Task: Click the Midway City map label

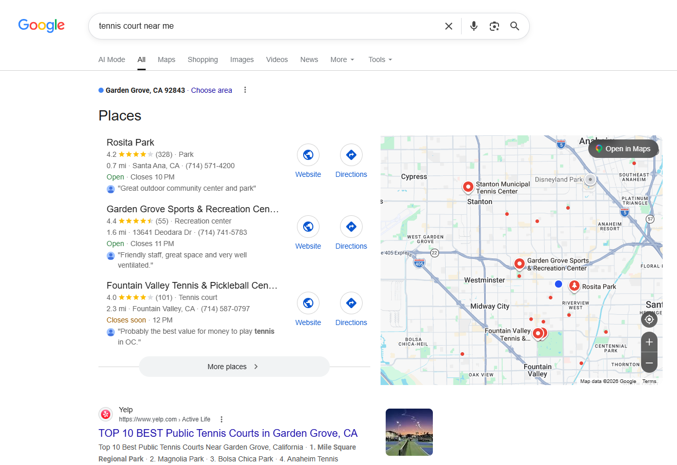Action: (x=490, y=306)
